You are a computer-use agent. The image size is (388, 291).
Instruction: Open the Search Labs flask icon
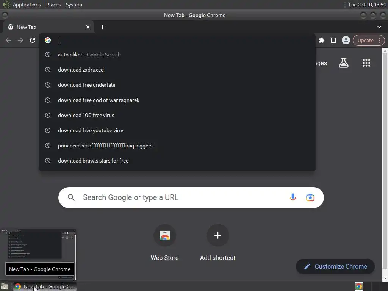(x=343, y=63)
